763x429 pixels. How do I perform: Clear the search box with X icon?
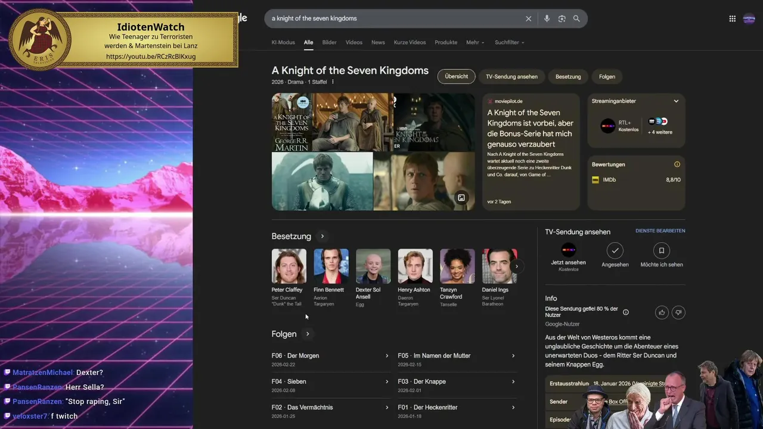(528, 18)
